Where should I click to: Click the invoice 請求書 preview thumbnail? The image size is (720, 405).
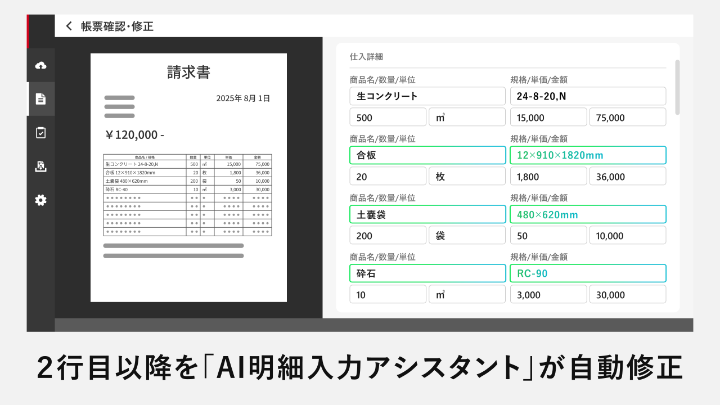[x=188, y=178]
